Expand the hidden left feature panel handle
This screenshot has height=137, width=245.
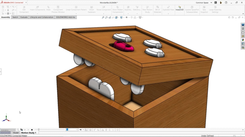1,72
